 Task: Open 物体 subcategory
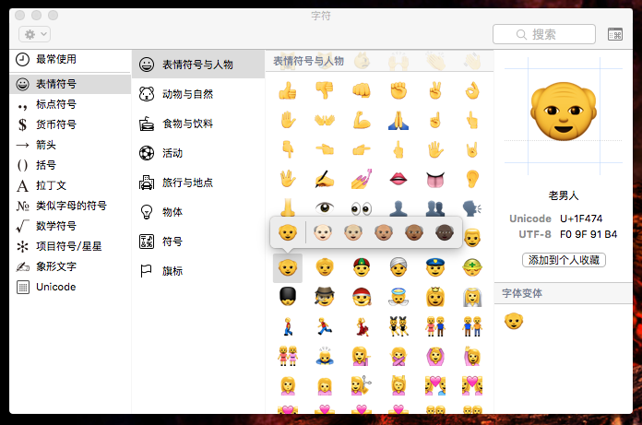198,212
